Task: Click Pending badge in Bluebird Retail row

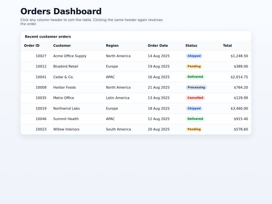Action: [x=194, y=67]
